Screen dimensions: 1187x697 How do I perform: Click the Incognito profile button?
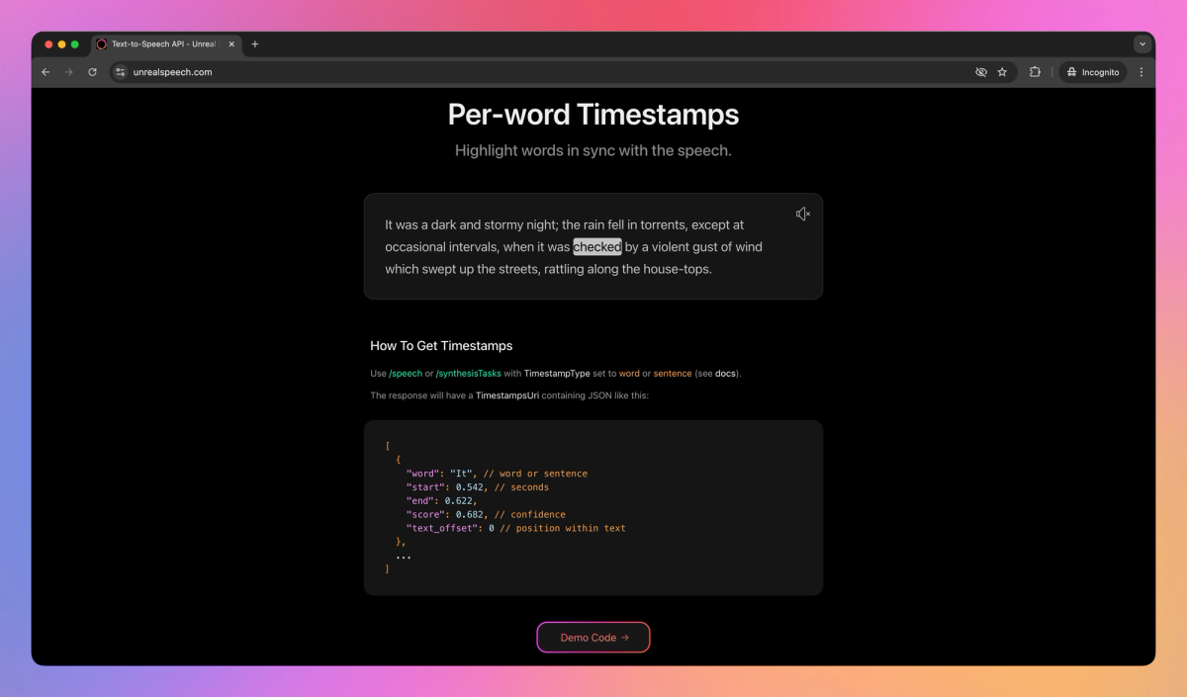tap(1093, 72)
